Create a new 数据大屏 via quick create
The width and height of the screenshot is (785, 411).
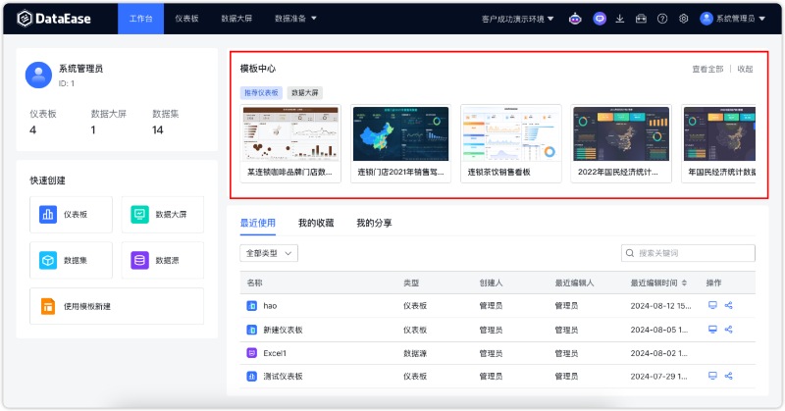coord(163,214)
